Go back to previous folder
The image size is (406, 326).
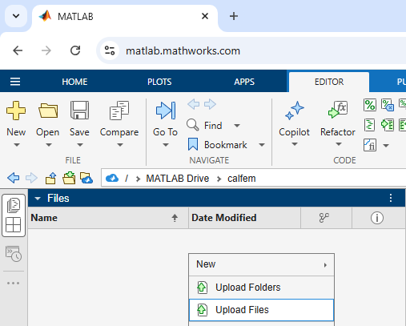[x=14, y=178]
